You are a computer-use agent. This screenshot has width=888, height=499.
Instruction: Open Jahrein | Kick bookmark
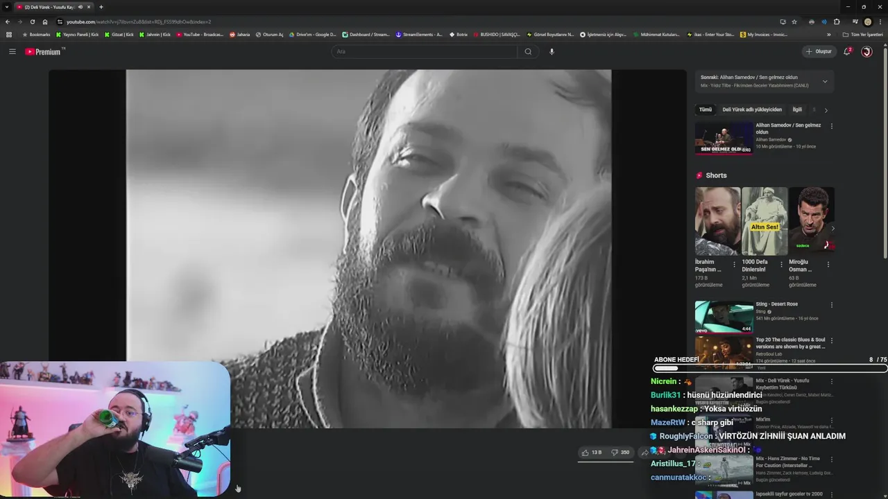155,35
